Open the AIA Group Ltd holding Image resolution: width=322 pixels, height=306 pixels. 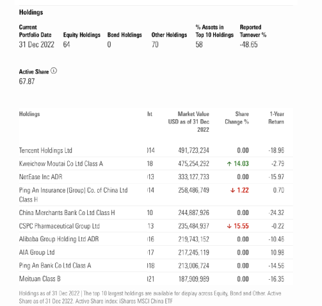click(x=36, y=252)
